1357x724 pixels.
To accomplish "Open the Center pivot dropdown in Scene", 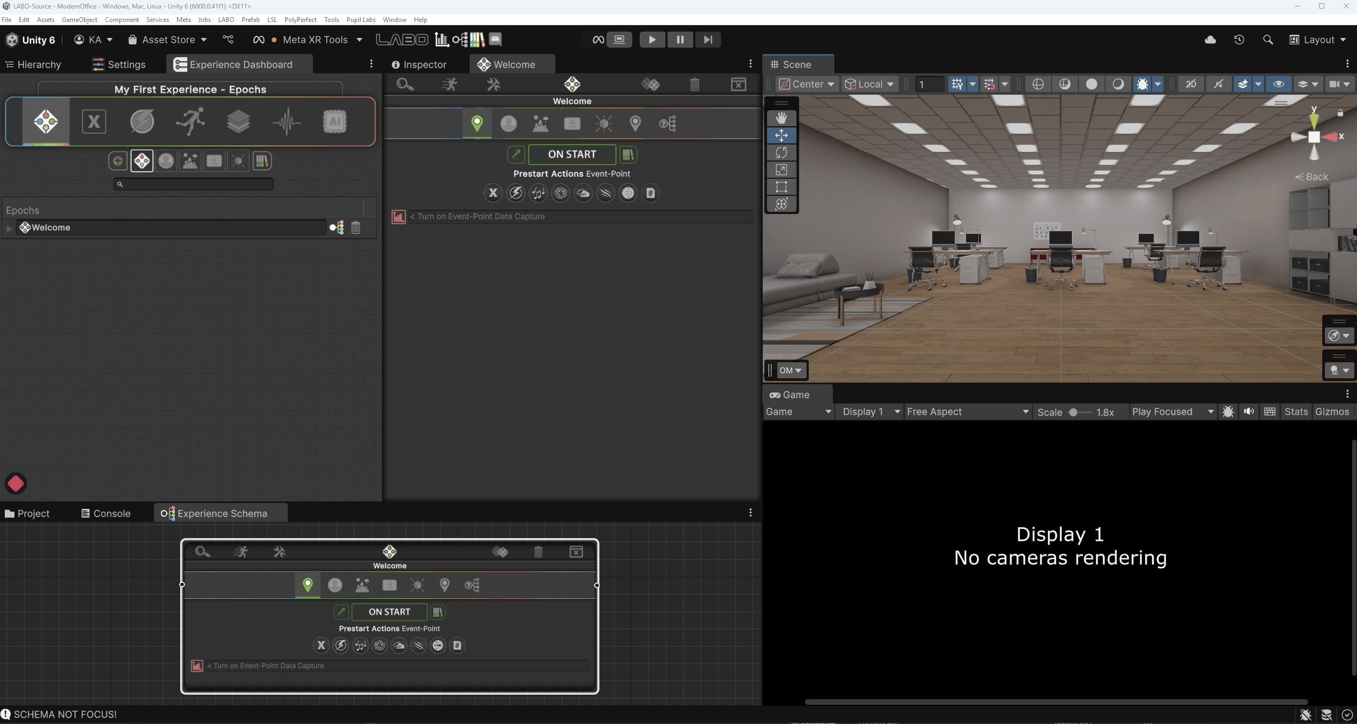I will pos(806,84).
